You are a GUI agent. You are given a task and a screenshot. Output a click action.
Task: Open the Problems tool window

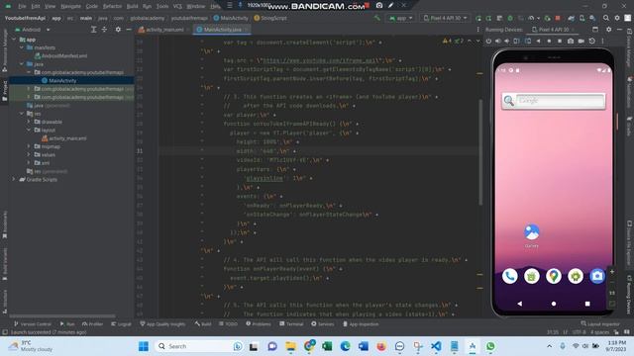259,324
